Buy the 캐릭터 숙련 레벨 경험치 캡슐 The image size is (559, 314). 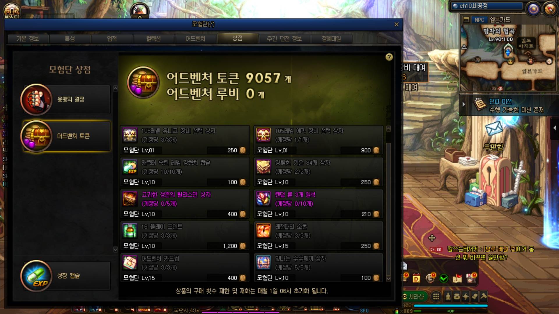185,172
